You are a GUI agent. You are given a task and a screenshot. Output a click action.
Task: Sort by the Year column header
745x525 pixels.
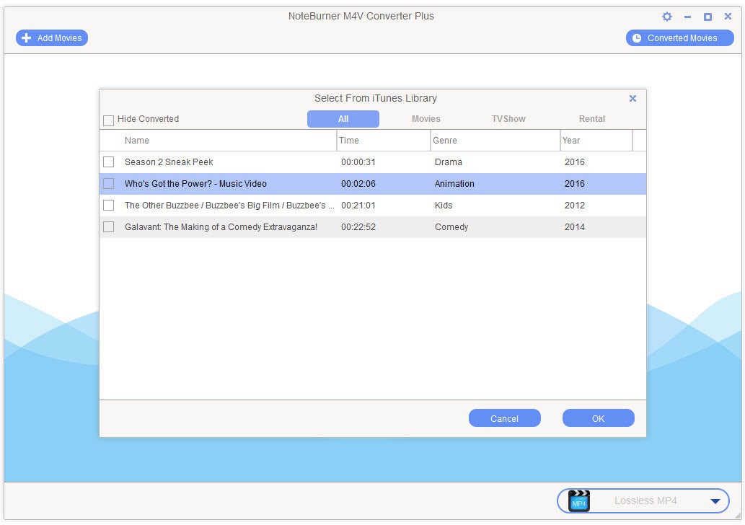click(596, 141)
